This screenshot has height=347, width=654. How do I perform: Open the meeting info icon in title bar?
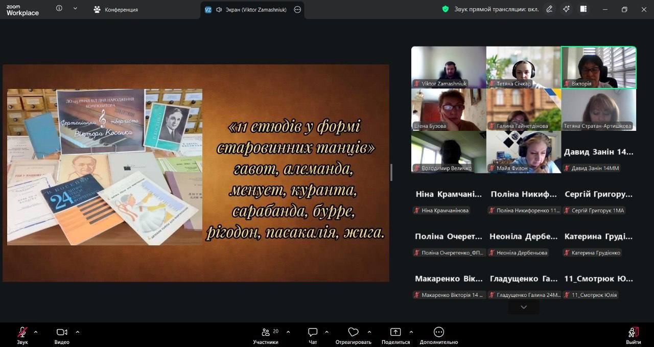click(59, 9)
